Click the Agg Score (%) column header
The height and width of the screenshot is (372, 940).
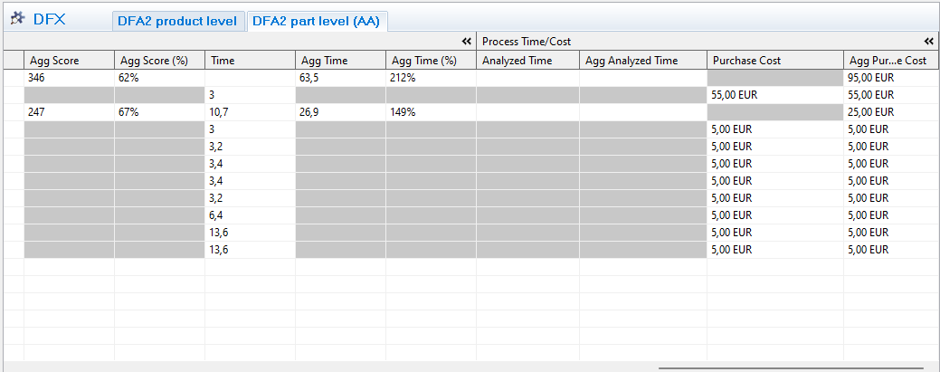[159, 61]
